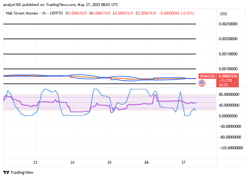249x178 pixels.
Task: Click date 24 on the time axis
Action: pos(72,163)
